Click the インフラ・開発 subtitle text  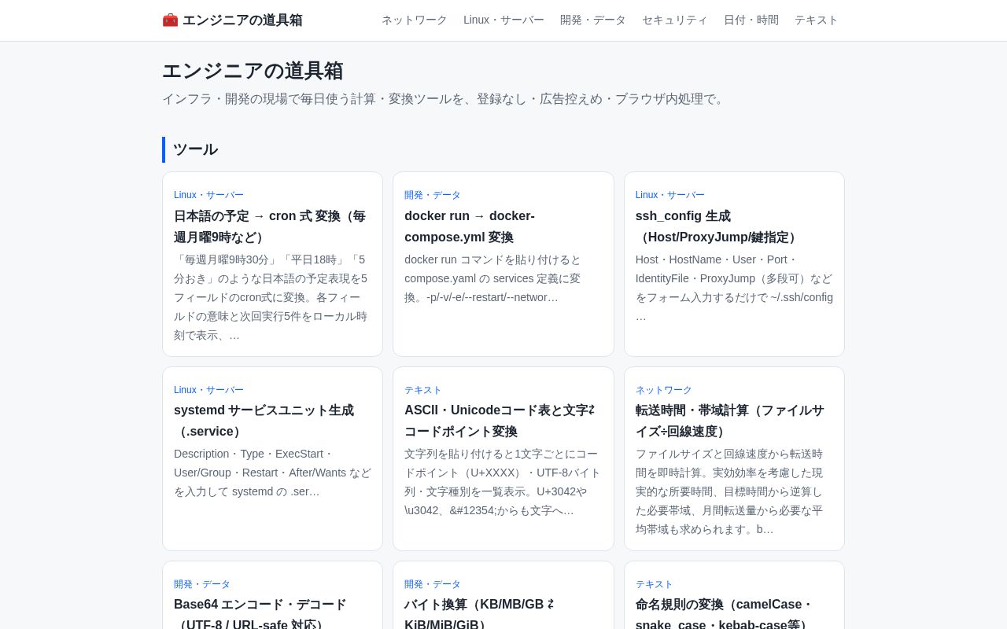tap(445, 99)
